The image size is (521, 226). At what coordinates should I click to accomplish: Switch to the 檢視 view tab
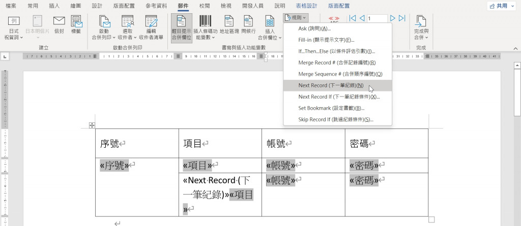(x=226, y=6)
